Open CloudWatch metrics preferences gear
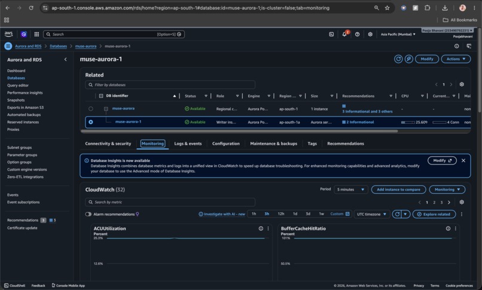This screenshot has width=482, height=290. point(462,202)
